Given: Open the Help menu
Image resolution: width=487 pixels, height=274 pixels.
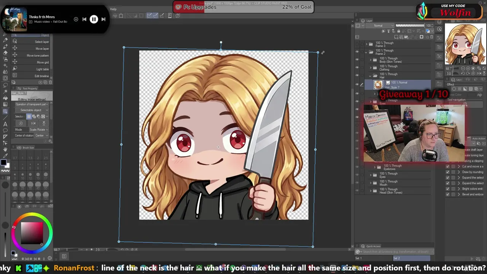Looking at the screenshot, I should (113, 9).
